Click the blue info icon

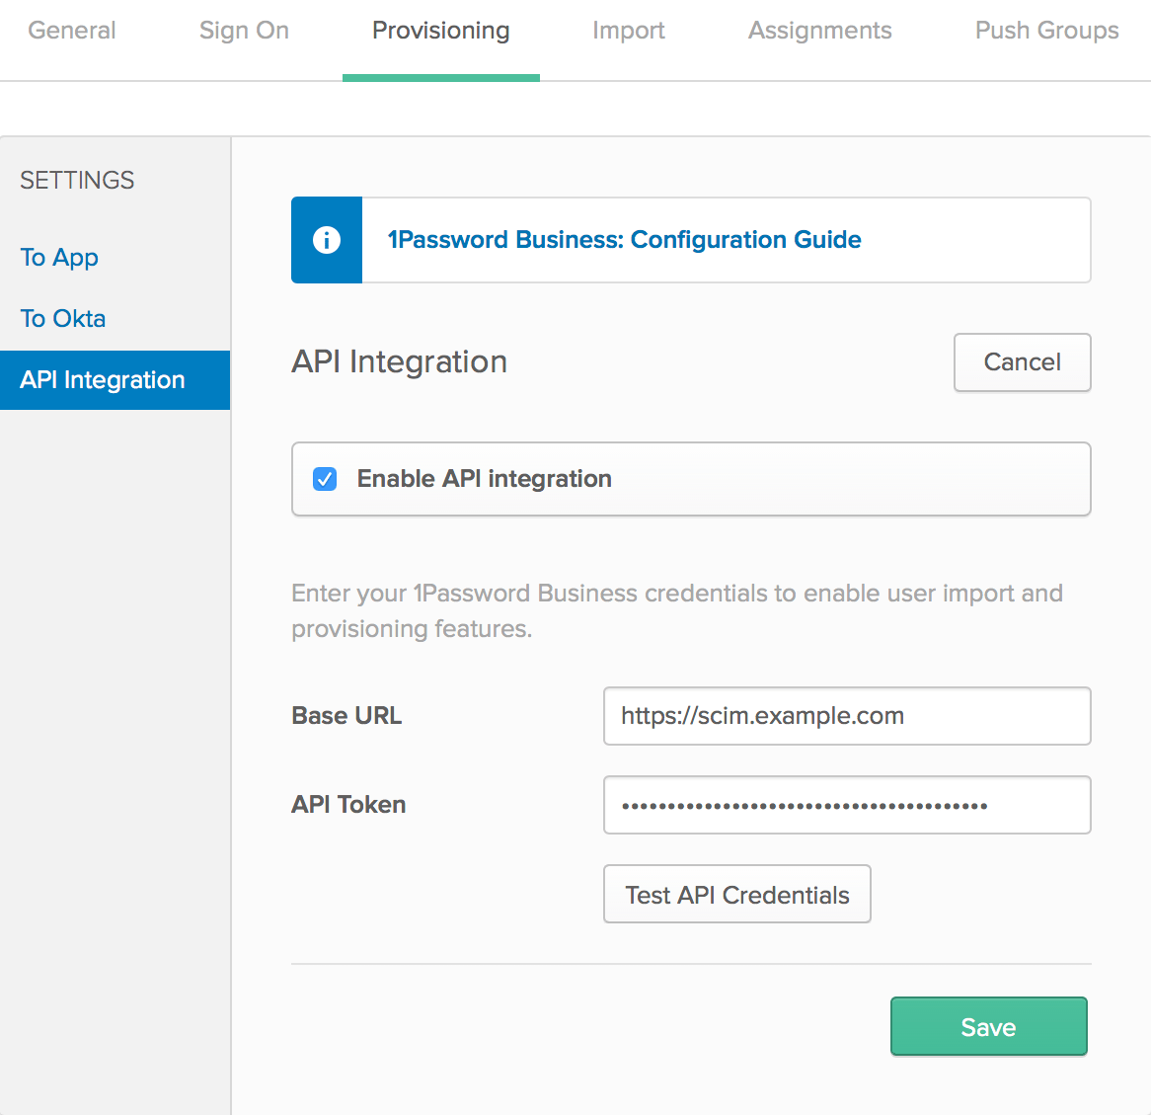[x=326, y=240]
